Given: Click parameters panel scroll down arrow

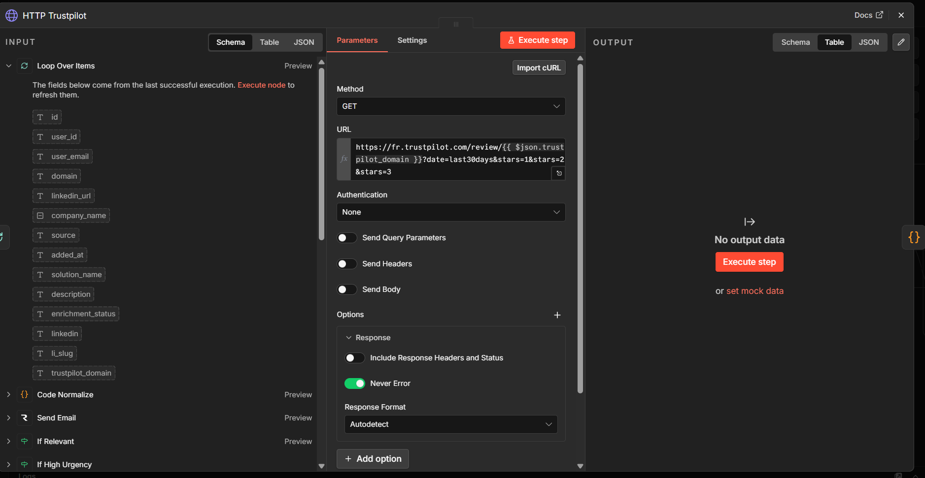Looking at the screenshot, I should tap(580, 466).
